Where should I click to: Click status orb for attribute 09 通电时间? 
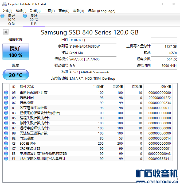6,98
